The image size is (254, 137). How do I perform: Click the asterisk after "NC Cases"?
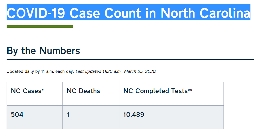(43, 90)
